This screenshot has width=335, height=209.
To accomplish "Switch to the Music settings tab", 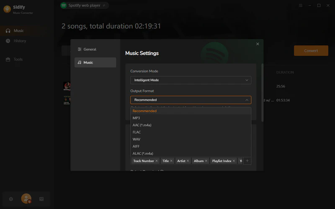I will click(x=95, y=62).
